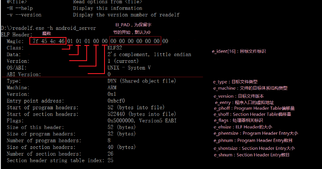Click the magic bytes '7f 45 4c 46'

coord(49,41)
